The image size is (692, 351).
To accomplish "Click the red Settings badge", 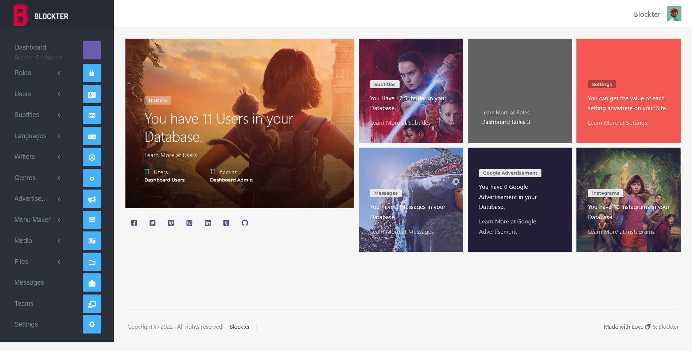I will pos(602,84).
